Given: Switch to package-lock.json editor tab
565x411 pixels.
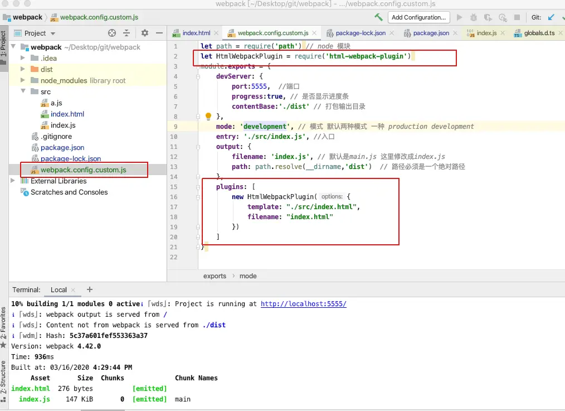Looking at the screenshot, I should (361, 33).
